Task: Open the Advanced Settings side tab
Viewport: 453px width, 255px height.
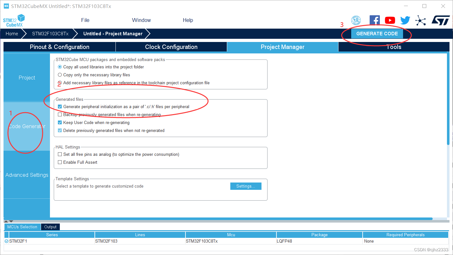Action: click(27, 175)
